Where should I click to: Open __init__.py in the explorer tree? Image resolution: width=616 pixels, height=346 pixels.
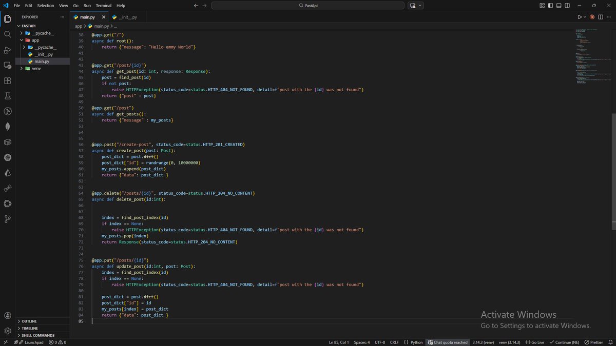(43, 54)
